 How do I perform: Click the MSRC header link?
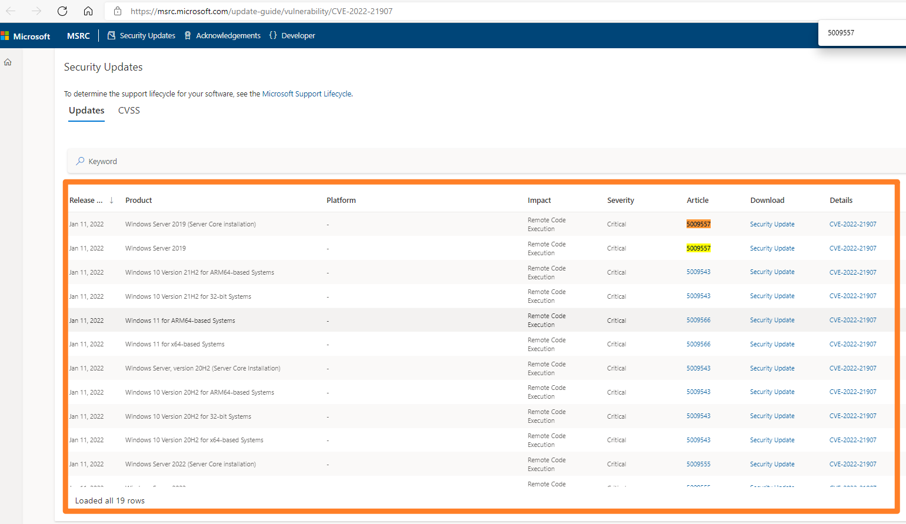(78, 36)
